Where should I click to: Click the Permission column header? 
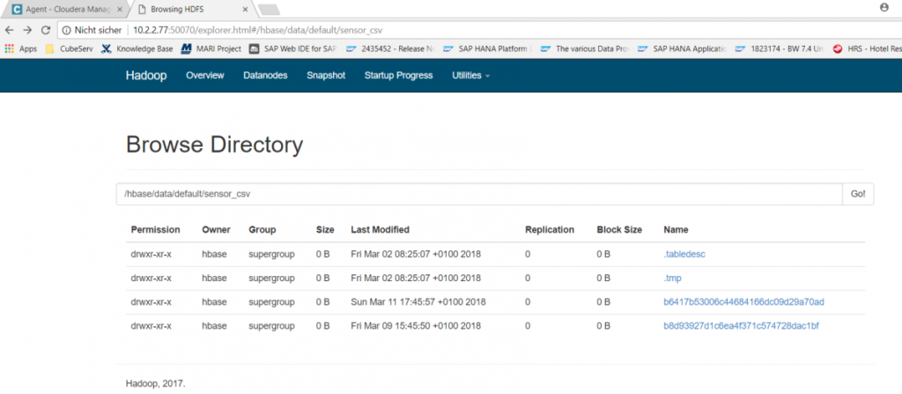tap(155, 229)
